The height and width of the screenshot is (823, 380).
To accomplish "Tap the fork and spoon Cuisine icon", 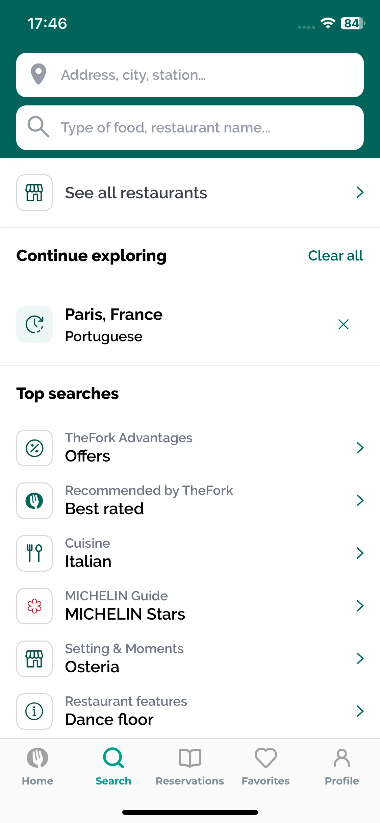I will tap(34, 553).
